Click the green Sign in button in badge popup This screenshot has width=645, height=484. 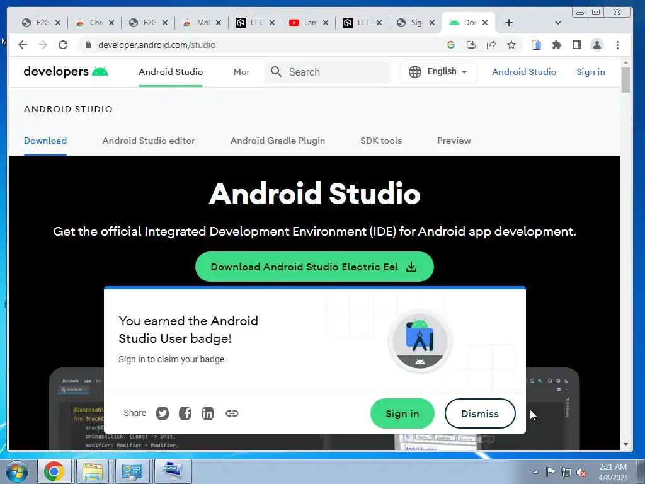point(402,413)
